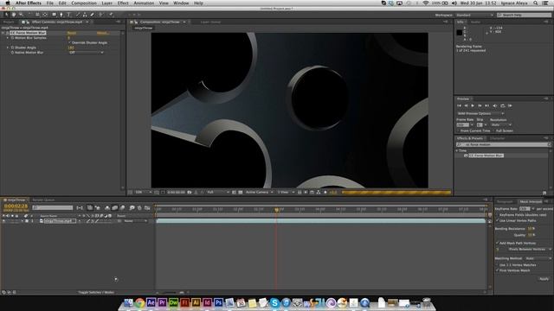The image size is (554, 311).
Task: Toggle Add Mask Path Vertices checkbox
Action: tap(498, 243)
